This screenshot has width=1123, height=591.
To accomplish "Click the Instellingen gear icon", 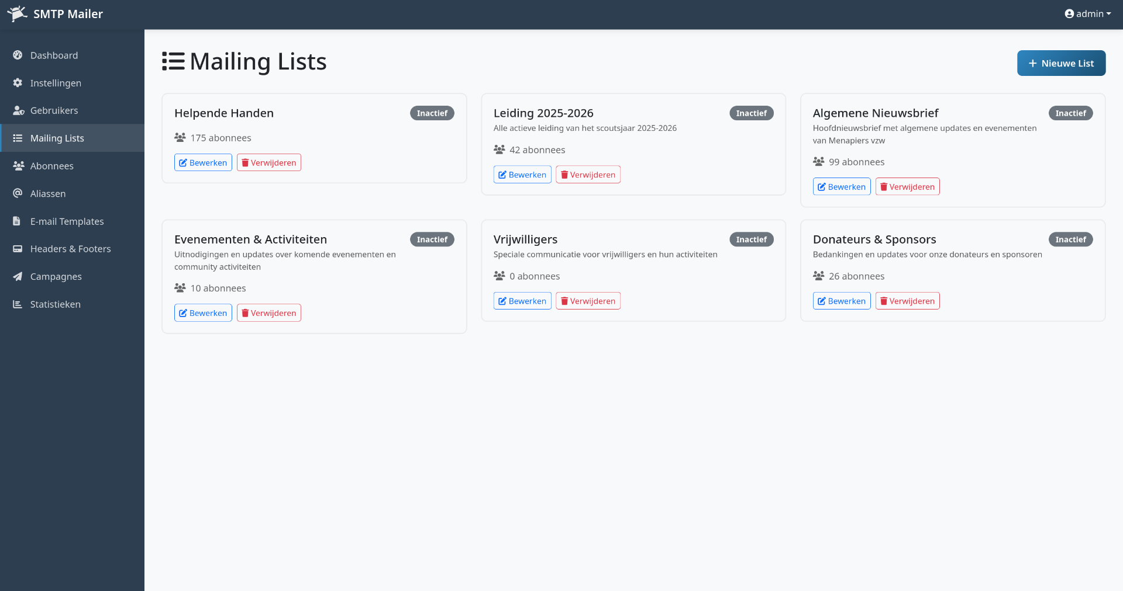I will pos(18,83).
